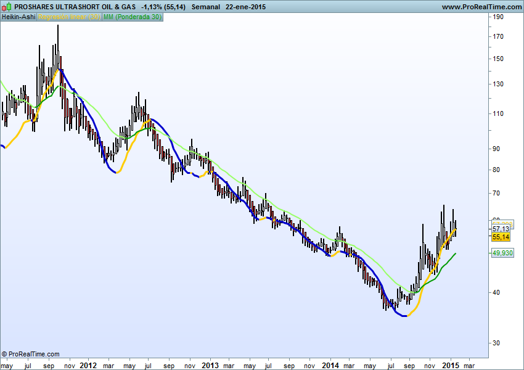Click the 30 level on price axis
This screenshot has height=370, width=524.
pyautogui.click(x=496, y=342)
